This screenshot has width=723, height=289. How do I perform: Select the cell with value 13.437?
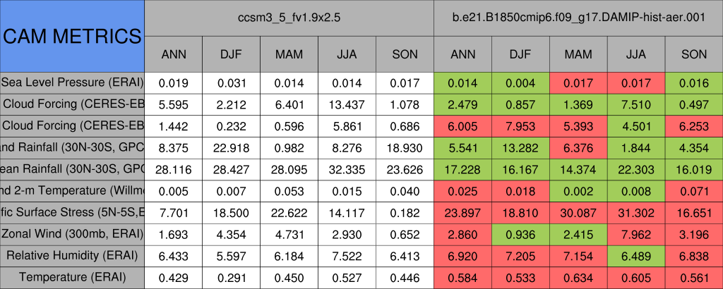[x=347, y=104]
